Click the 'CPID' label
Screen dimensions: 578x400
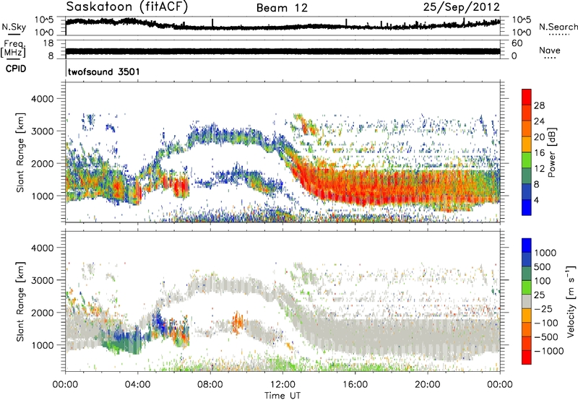16,69
